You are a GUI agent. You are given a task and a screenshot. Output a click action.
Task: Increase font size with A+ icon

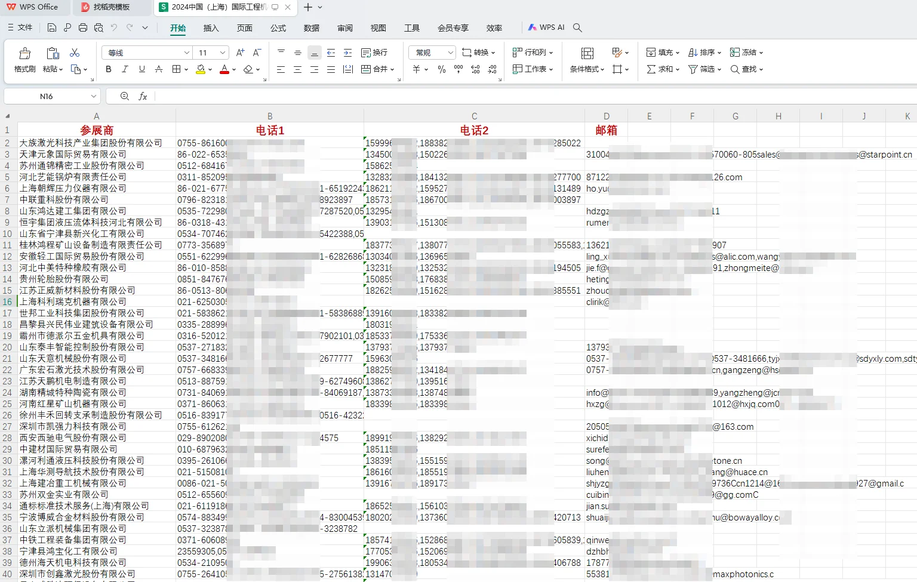tap(240, 53)
